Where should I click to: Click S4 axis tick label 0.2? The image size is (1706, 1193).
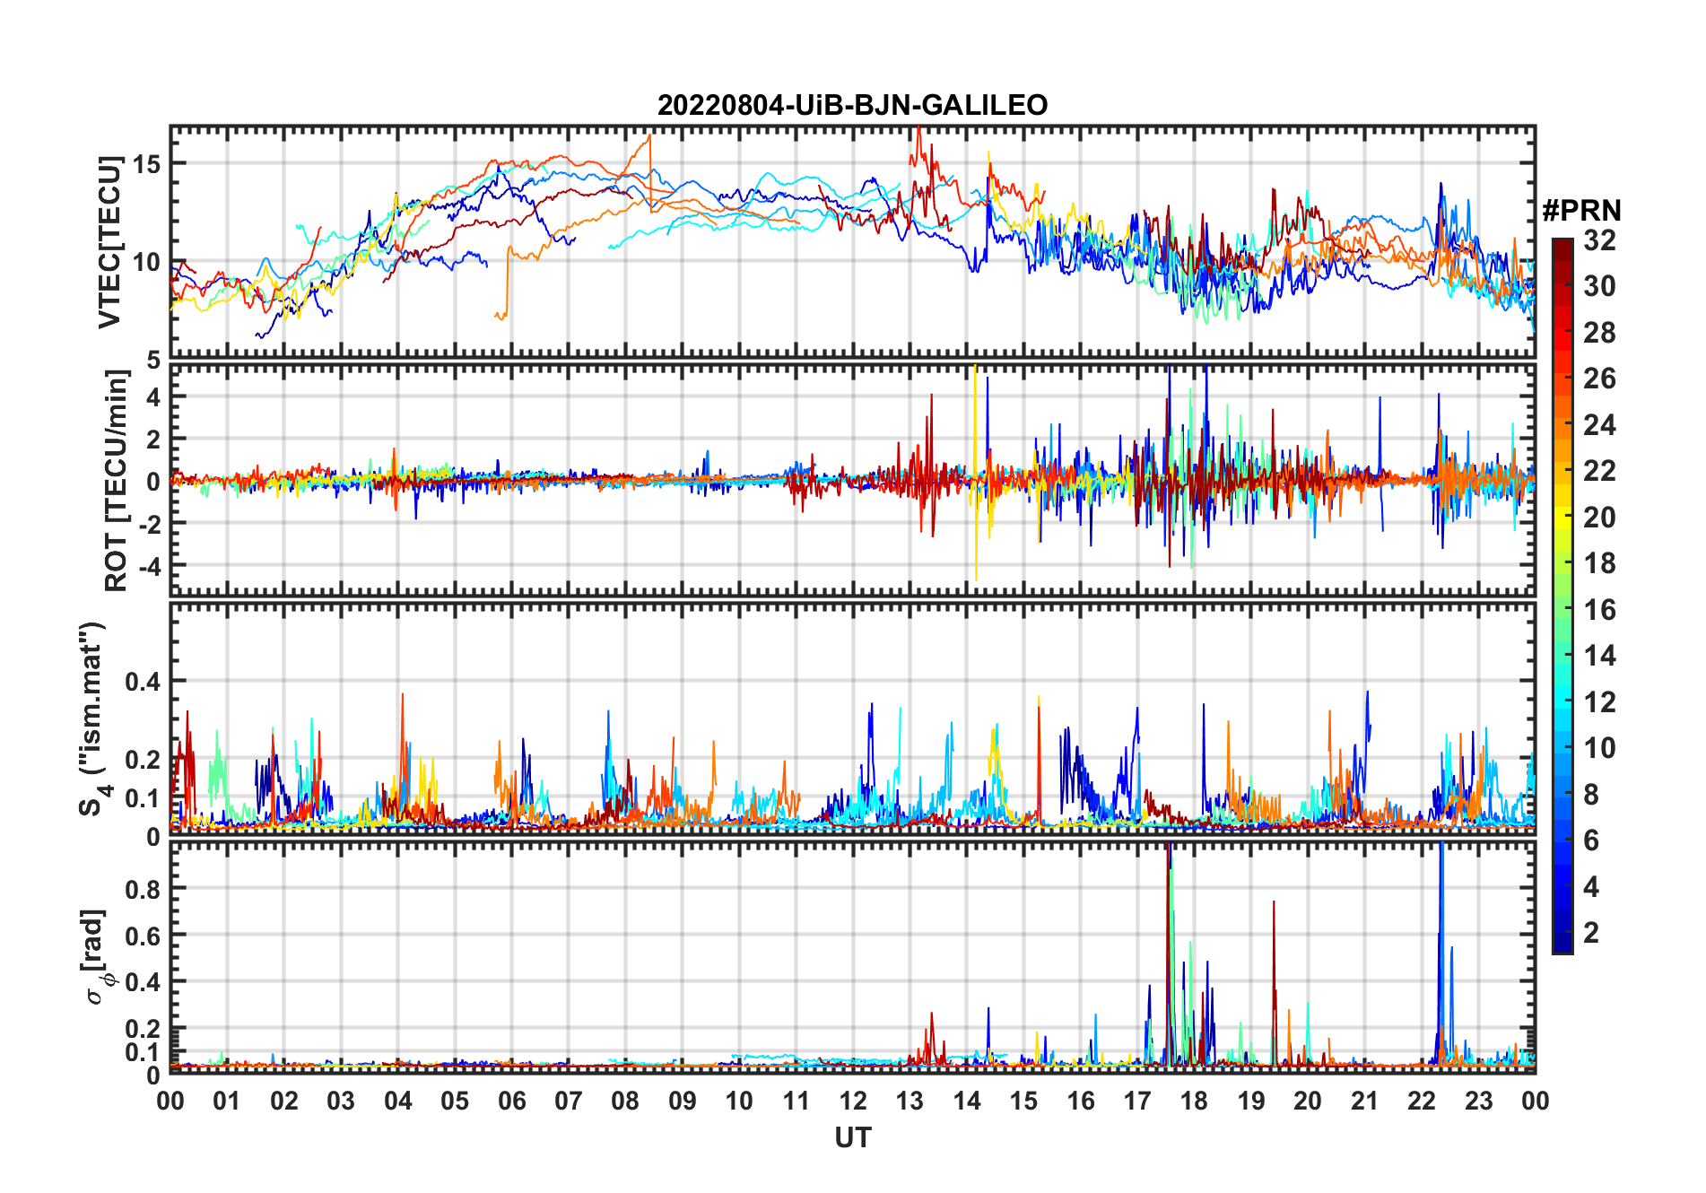143,759
